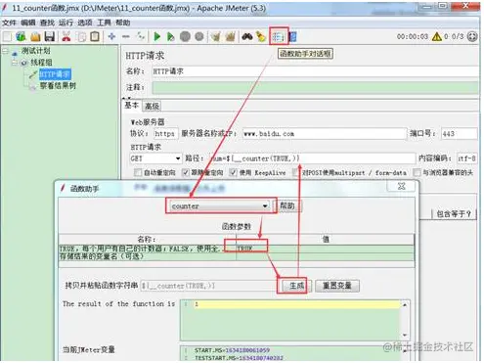Select 线程组 in the tree
The image size is (484, 363).
point(41,63)
